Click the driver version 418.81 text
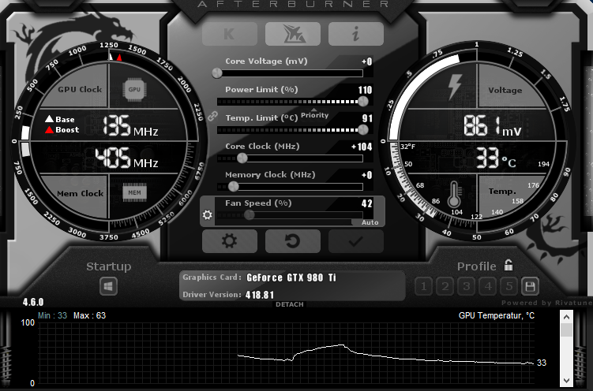Viewport: 593px width, 391px height. 260,295
